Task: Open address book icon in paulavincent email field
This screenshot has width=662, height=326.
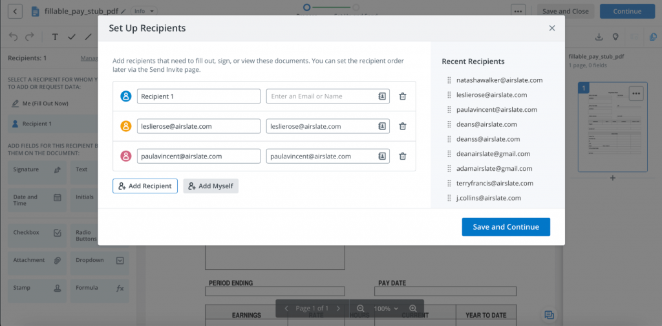Action: [x=382, y=156]
